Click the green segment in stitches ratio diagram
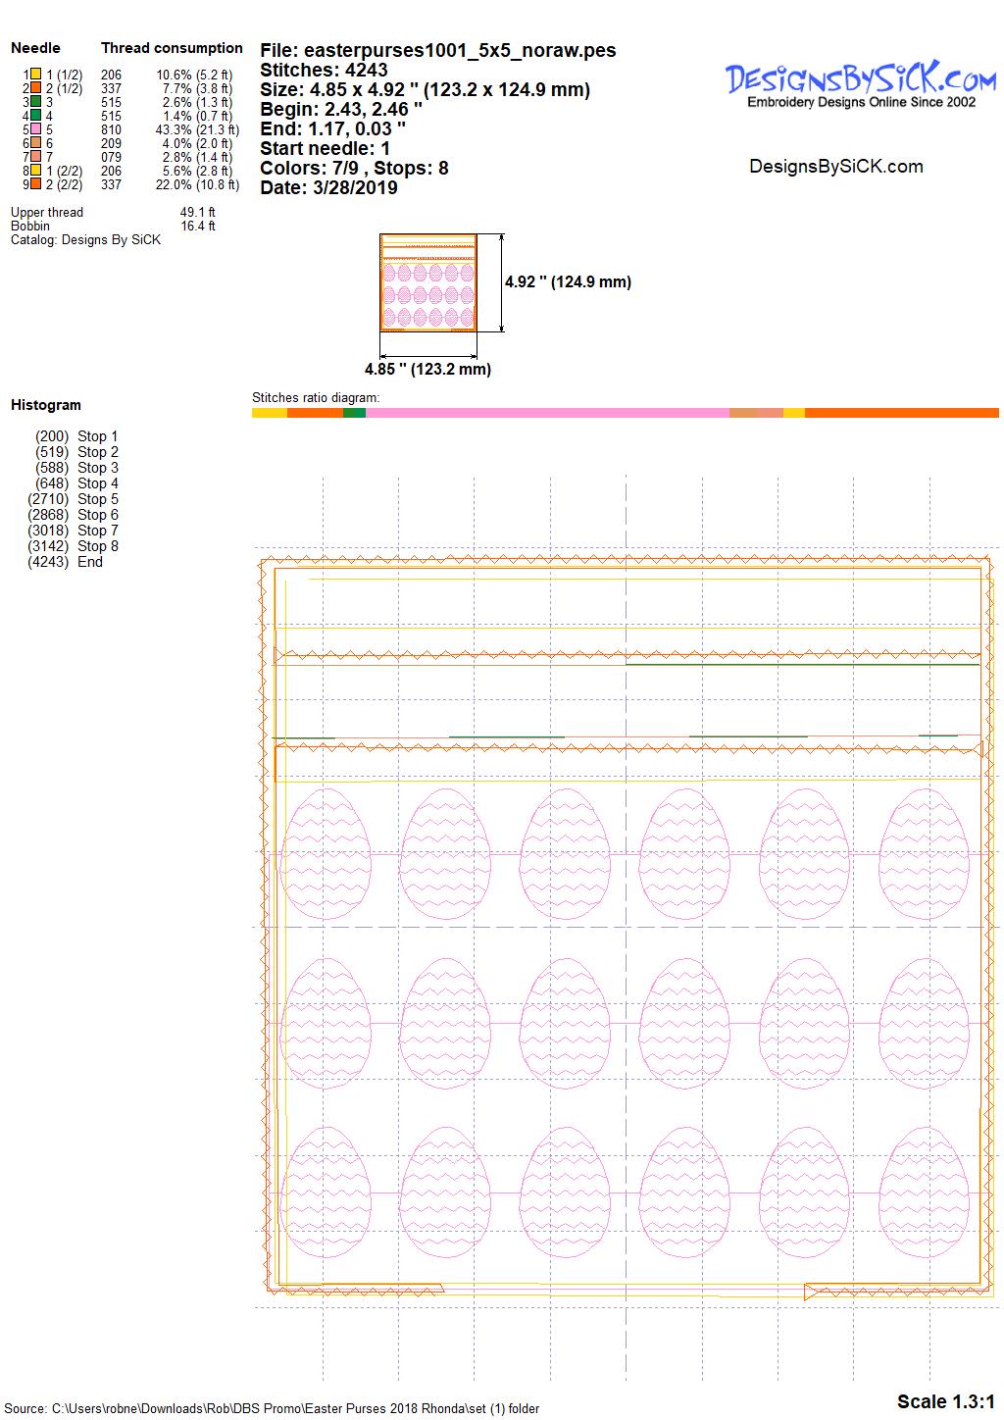 [x=354, y=413]
